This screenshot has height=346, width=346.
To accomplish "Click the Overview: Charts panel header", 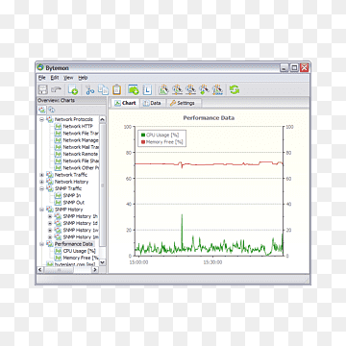I will [x=71, y=100].
